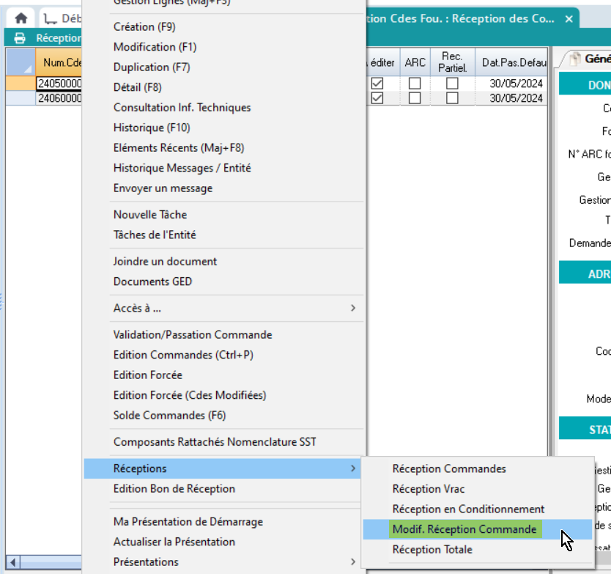Choose Réception Totale from the submenu
The image size is (611, 574).
point(432,550)
